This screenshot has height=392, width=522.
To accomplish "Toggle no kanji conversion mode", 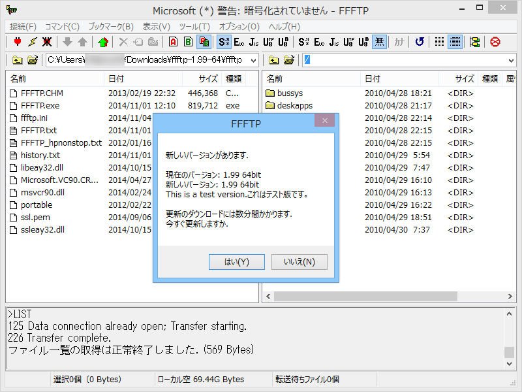I will pos(378,42).
